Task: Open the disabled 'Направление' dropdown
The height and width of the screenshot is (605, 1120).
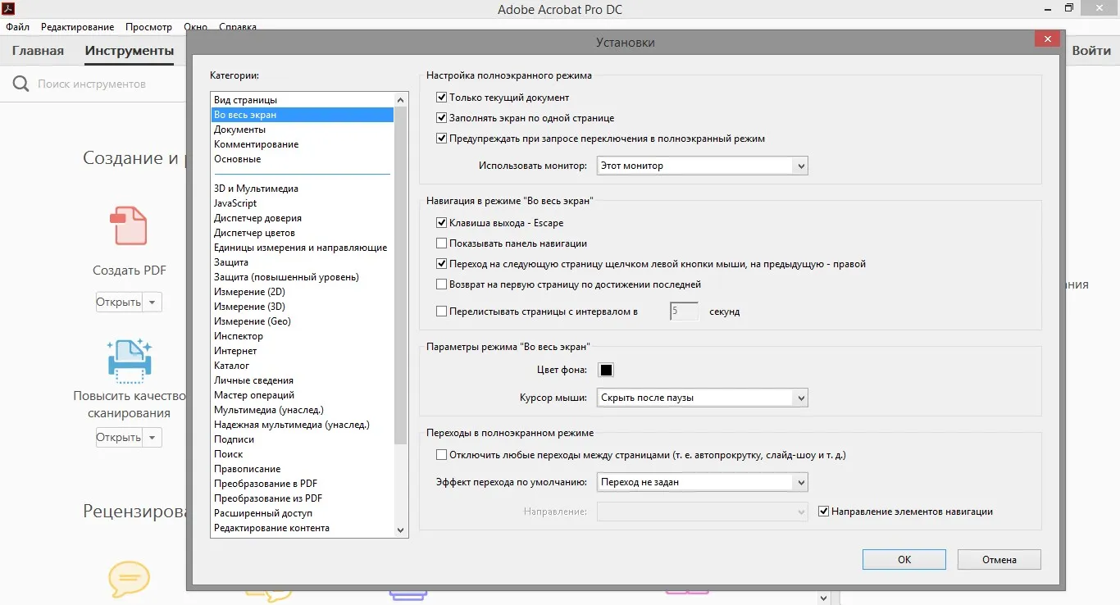Action: [703, 512]
